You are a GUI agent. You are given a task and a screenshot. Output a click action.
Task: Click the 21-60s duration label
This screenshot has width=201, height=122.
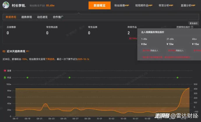170,39
